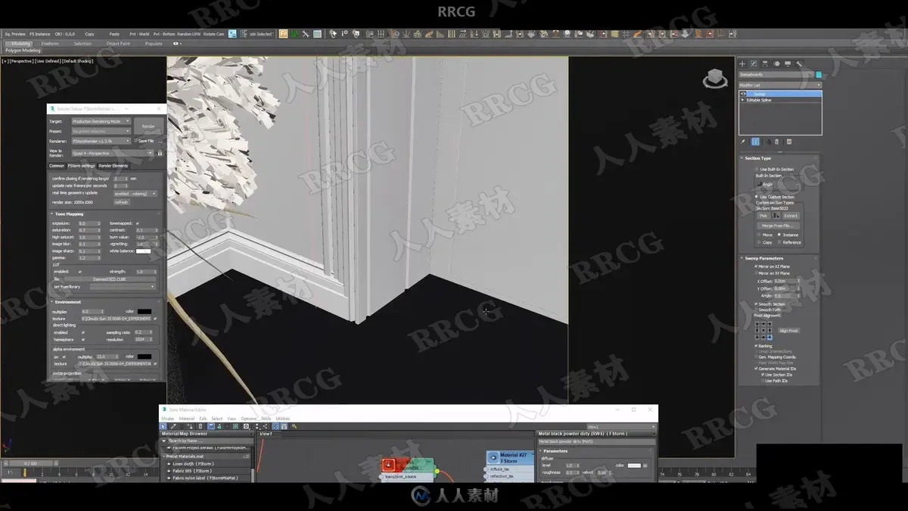Toggle the Save File checkbox
Image resolution: width=908 pixels, height=511 pixels.
(135, 141)
